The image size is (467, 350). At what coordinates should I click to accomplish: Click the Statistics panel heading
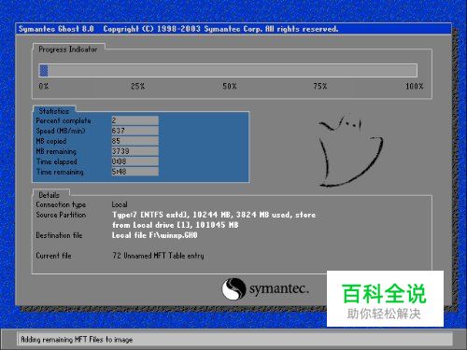[x=54, y=111]
